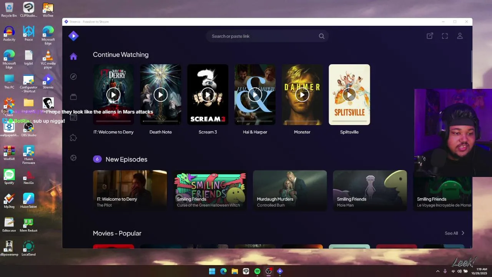Select the WinRAR desktop icon
This screenshot has height=277, width=492.
(9, 153)
